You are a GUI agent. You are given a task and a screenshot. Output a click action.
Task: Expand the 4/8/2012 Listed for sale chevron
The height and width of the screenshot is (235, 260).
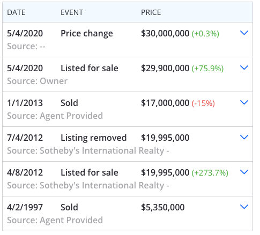click(244, 172)
